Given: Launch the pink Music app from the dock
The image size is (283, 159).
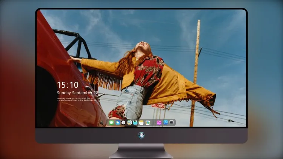Looking at the screenshot, I should [x=159, y=122].
